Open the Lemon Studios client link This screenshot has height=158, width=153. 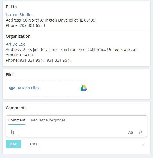tap(19, 15)
